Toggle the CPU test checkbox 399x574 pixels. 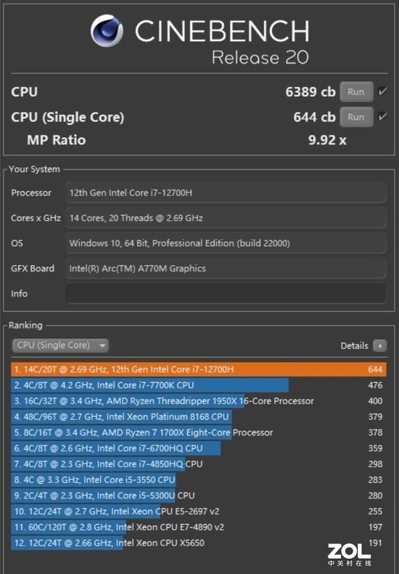(383, 91)
